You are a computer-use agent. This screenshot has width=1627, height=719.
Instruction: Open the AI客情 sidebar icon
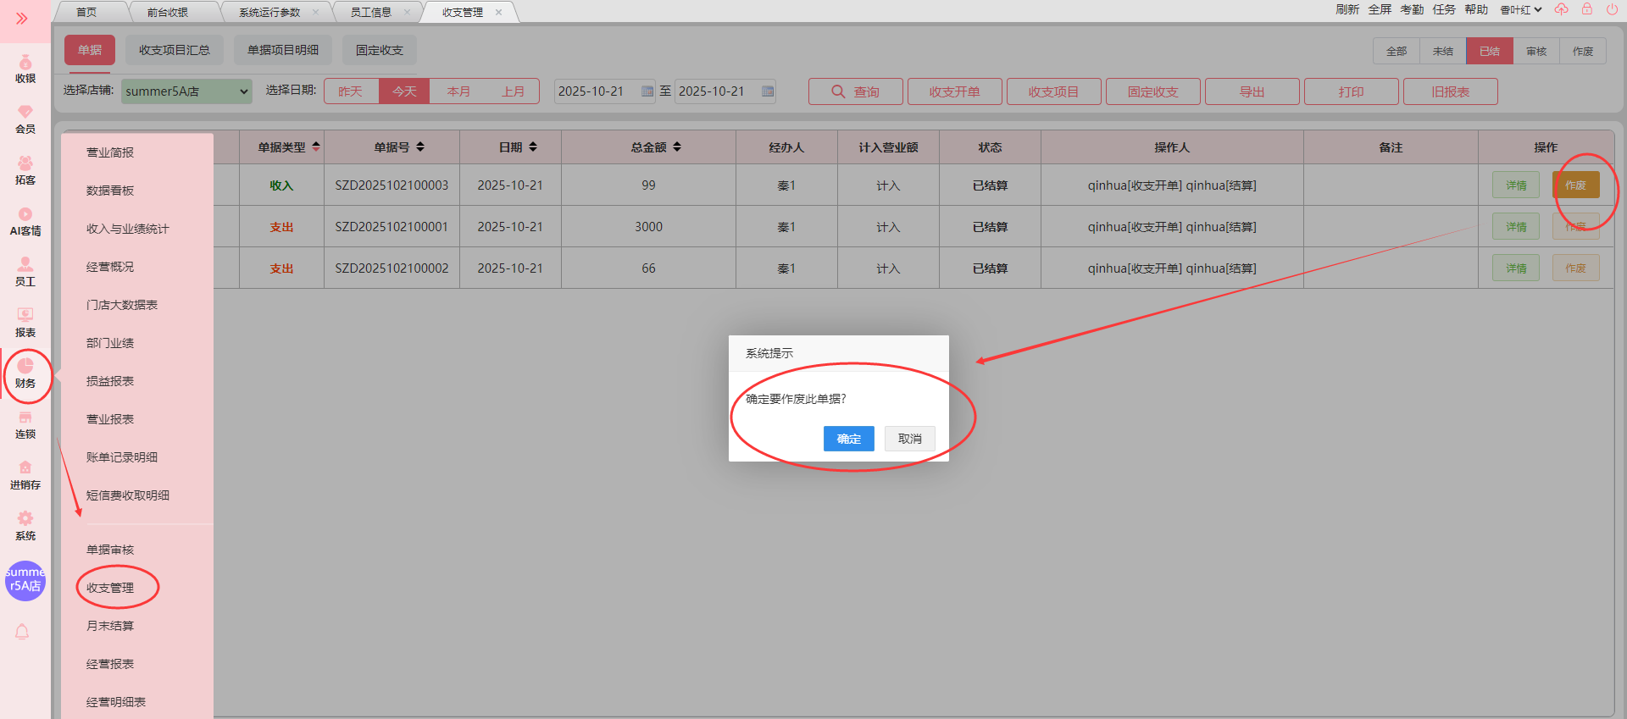pyautogui.click(x=25, y=221)
